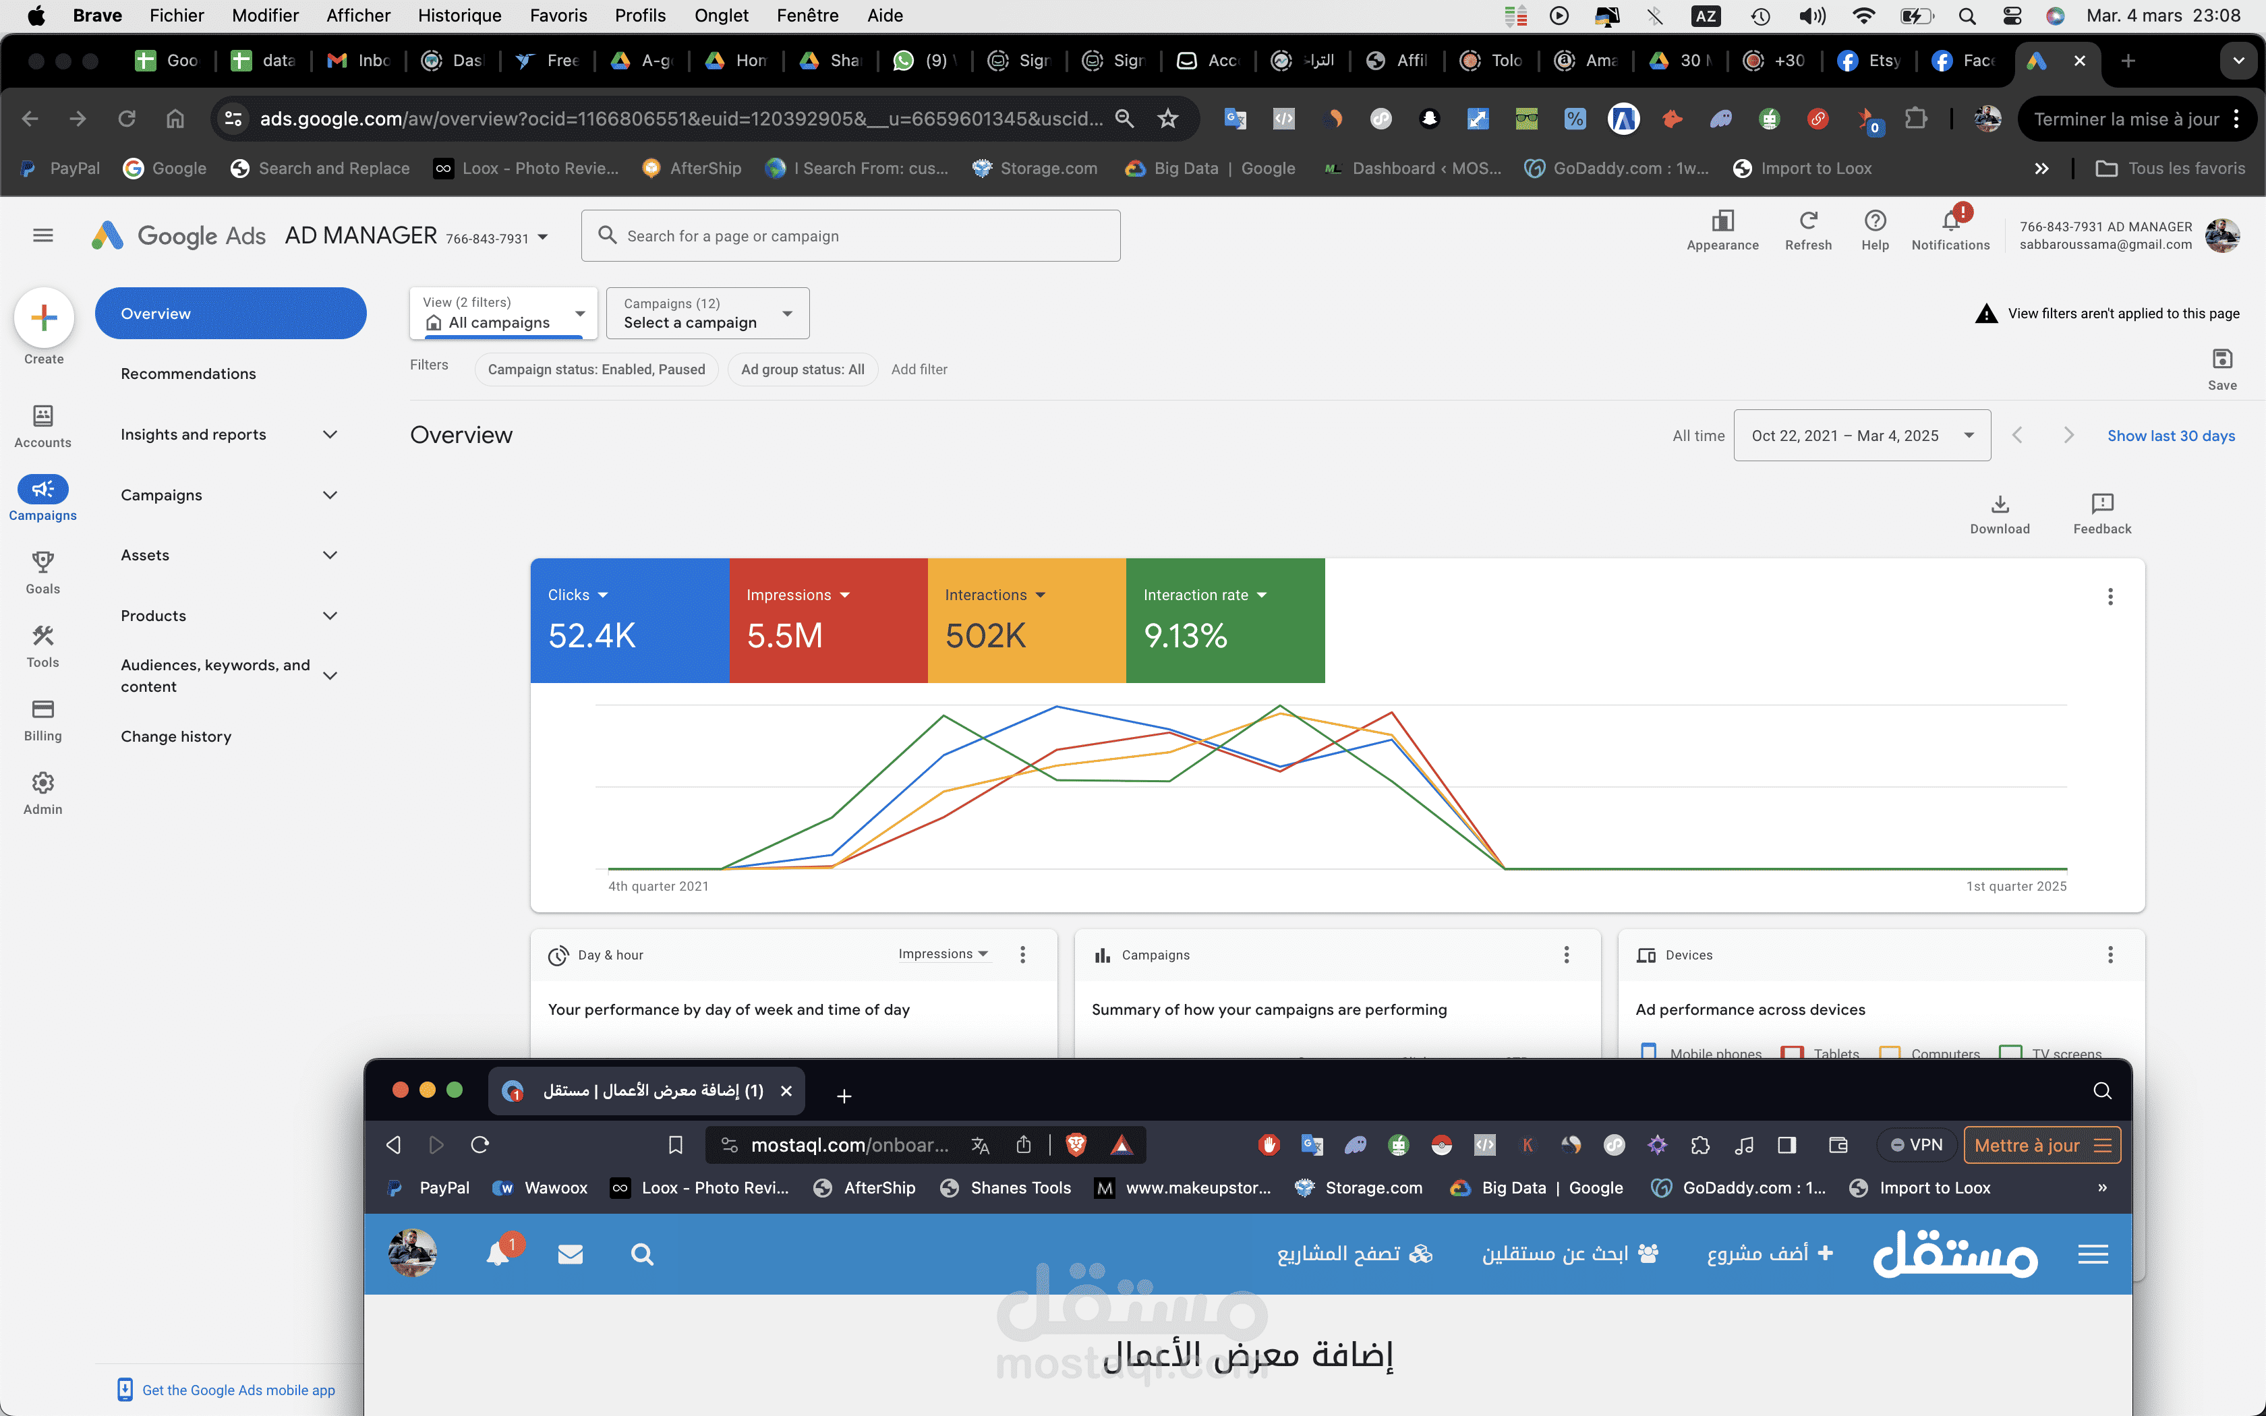
Task: Select the Overview navigation item
Action: (x=231, y=314)
